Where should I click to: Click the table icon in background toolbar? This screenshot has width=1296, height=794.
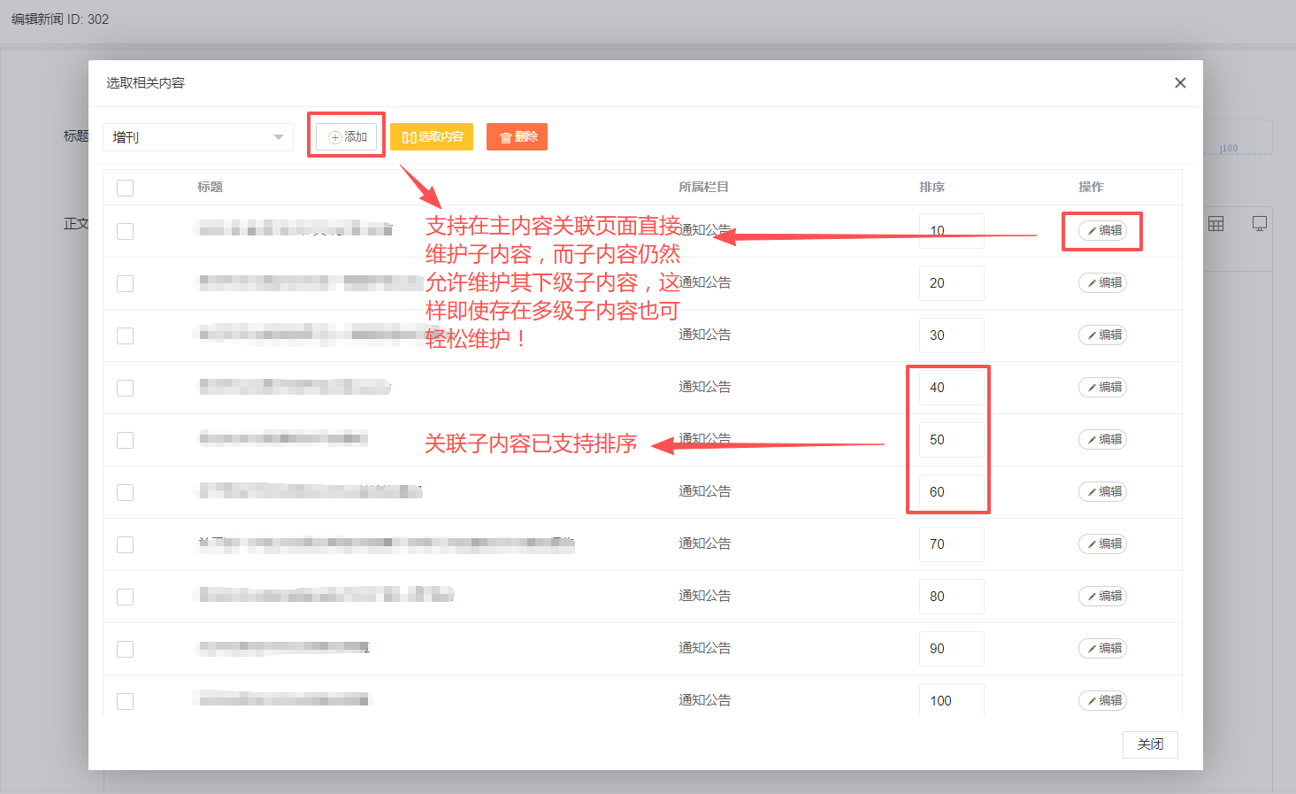click(1216, 224)
